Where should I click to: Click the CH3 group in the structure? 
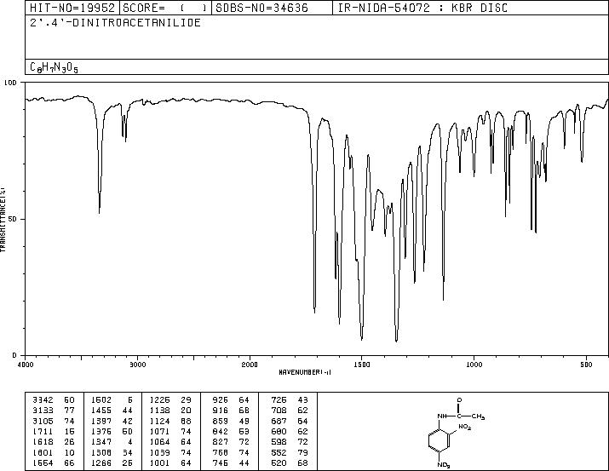tap(478, 416)
